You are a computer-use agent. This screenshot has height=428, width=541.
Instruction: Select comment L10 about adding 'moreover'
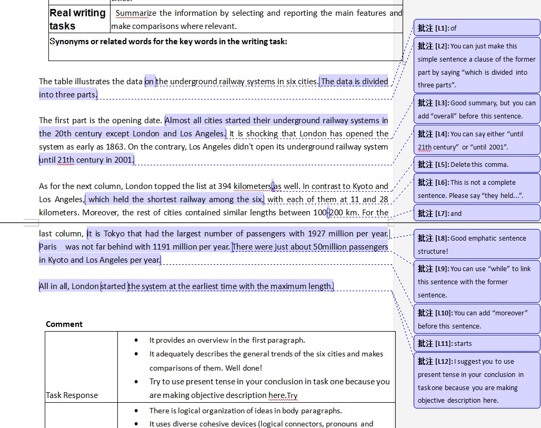pyautogui.click(x=477, y=319)
